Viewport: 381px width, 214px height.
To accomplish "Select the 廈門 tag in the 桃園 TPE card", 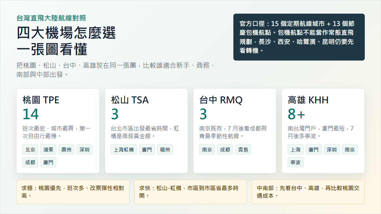I will tap(48, 162).
